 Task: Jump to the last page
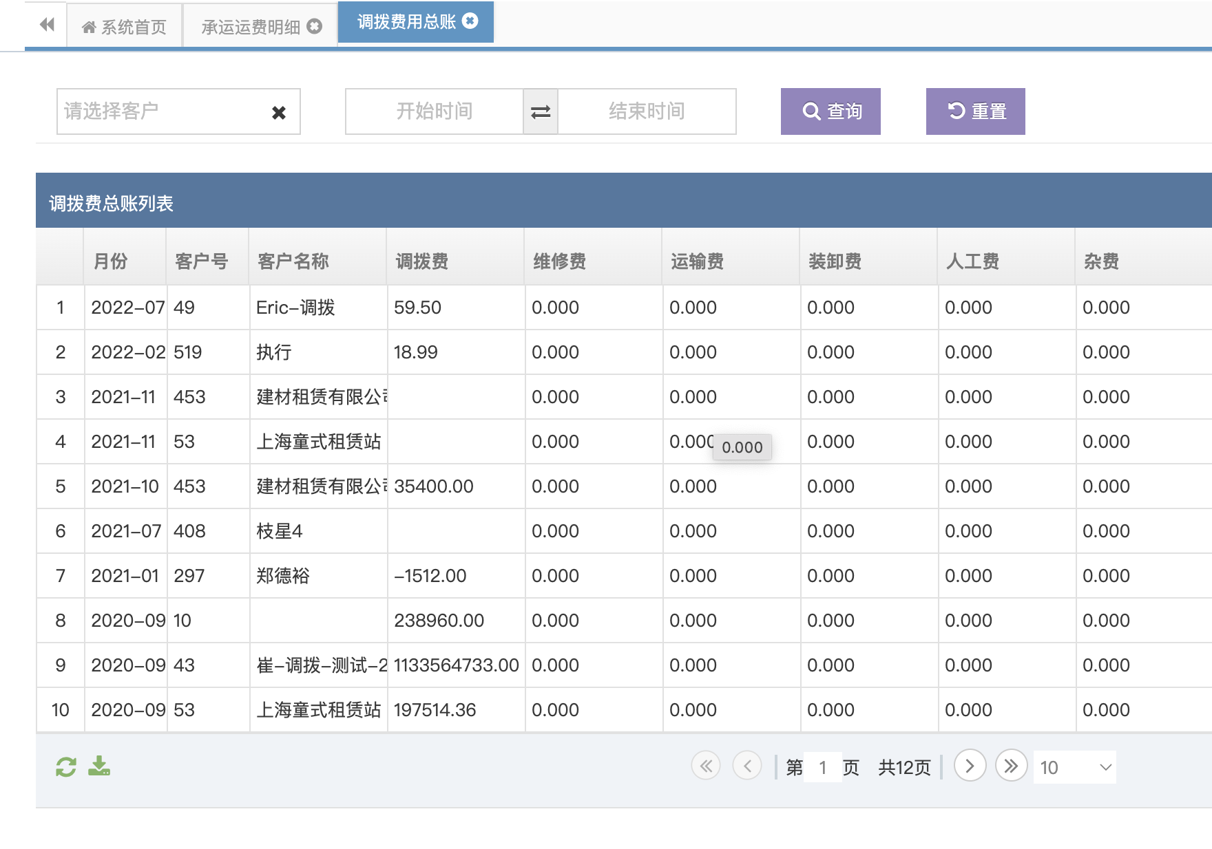(1011, 766)
